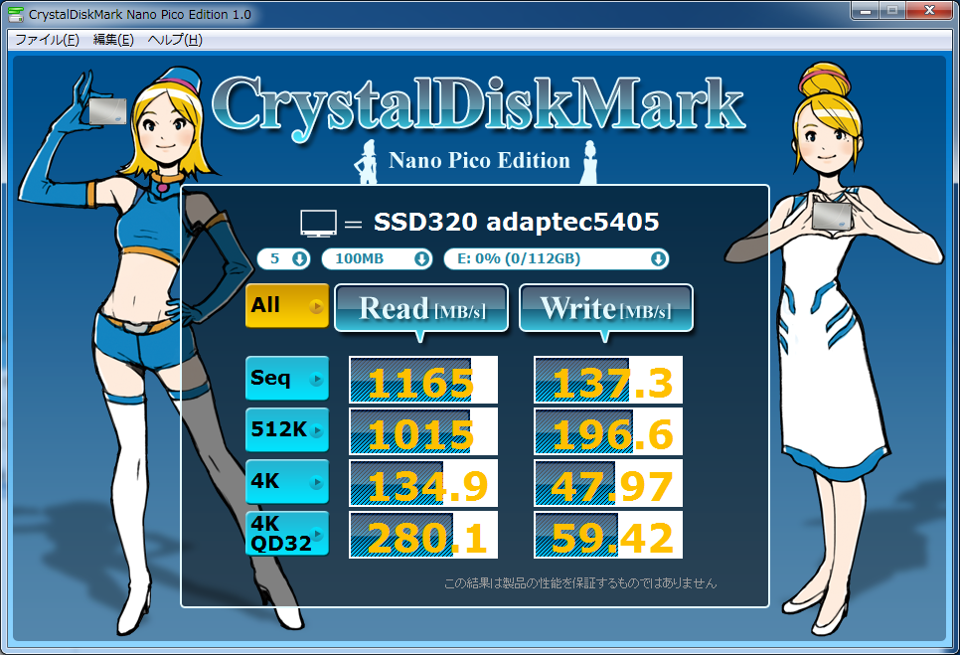Select the 4K QD32 write result 59.42
The image size is (960, 655).
(608, 535)
